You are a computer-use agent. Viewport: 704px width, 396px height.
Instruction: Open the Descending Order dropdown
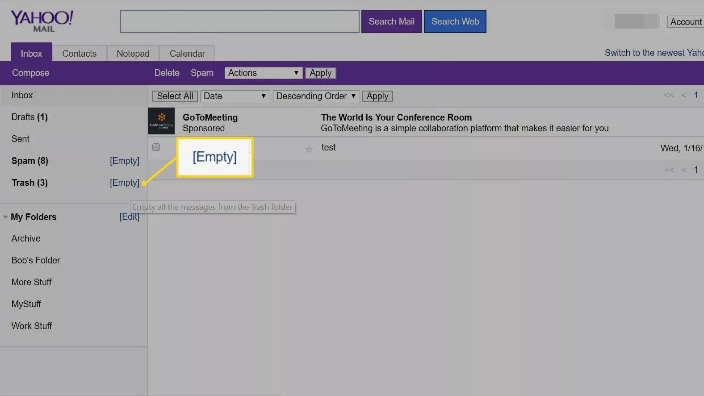[315, 96]
